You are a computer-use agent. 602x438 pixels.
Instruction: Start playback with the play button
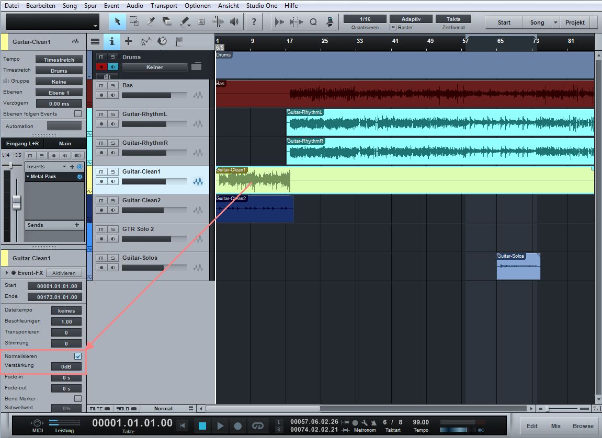220,426
